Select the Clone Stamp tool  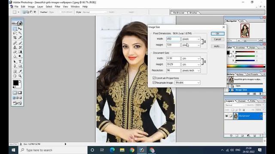coord(15,47)
